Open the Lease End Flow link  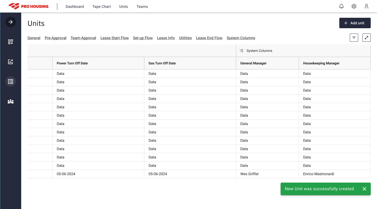[x=209, y=38]
